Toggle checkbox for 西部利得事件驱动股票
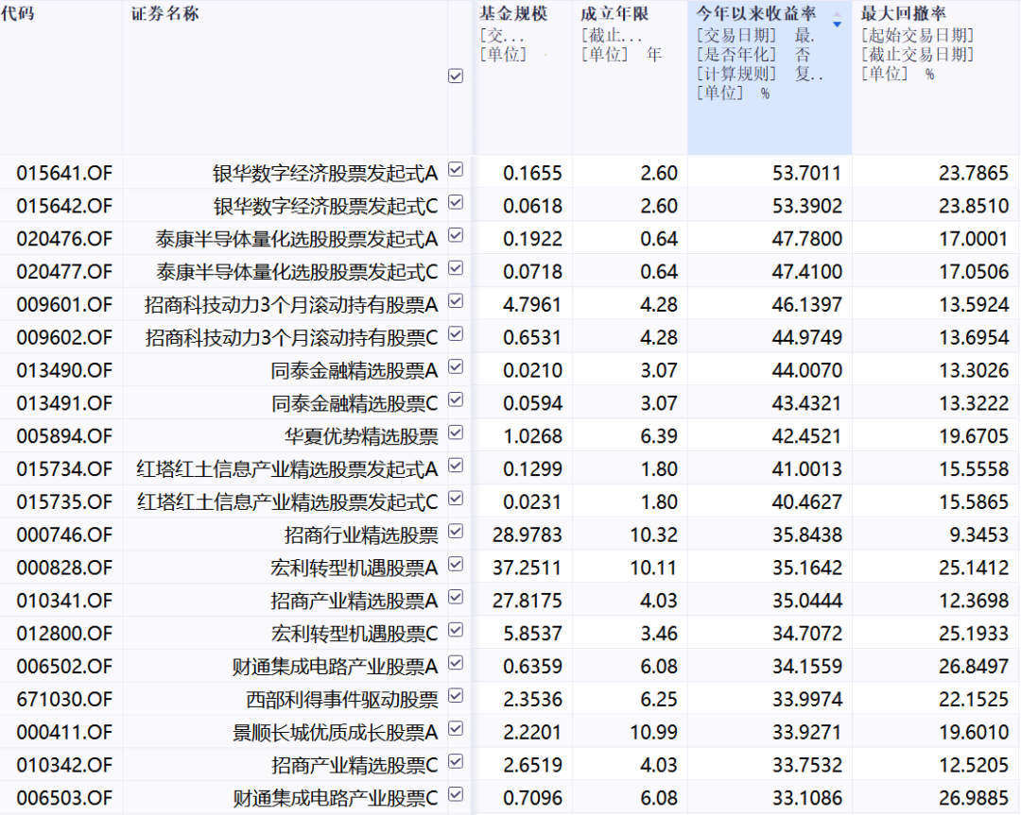The height and width of the screenshot is (815, 1021). (456, 696)
